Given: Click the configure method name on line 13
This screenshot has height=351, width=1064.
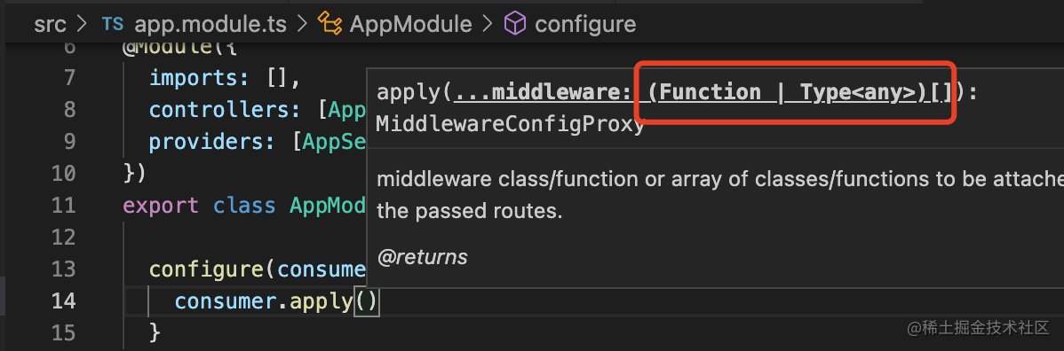Looking at the screenshot, I should (207, 269).
